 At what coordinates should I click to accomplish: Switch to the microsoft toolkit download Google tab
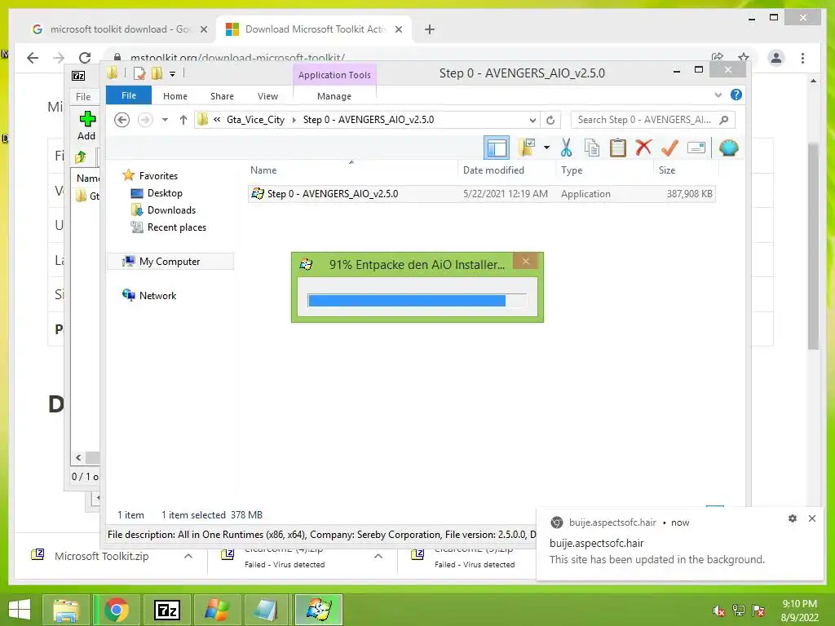(119, 29)
